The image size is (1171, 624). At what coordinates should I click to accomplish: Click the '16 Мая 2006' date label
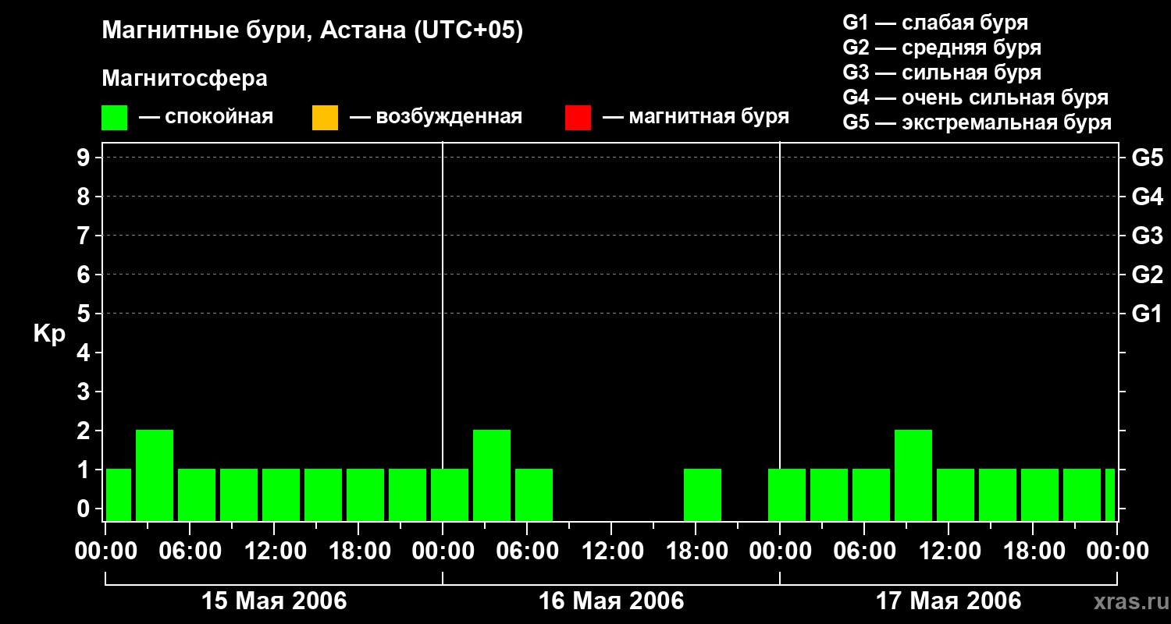(611, 601)
